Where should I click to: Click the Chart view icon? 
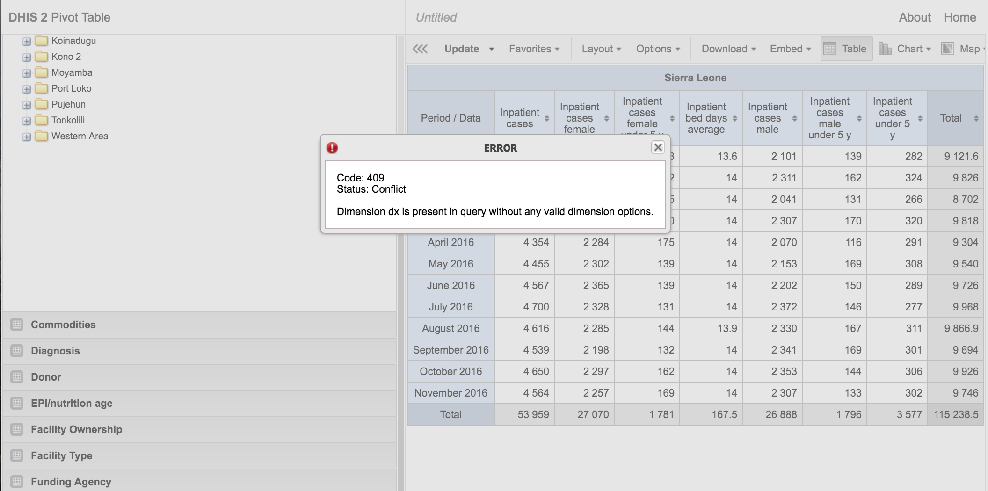[x=885, y=49]
